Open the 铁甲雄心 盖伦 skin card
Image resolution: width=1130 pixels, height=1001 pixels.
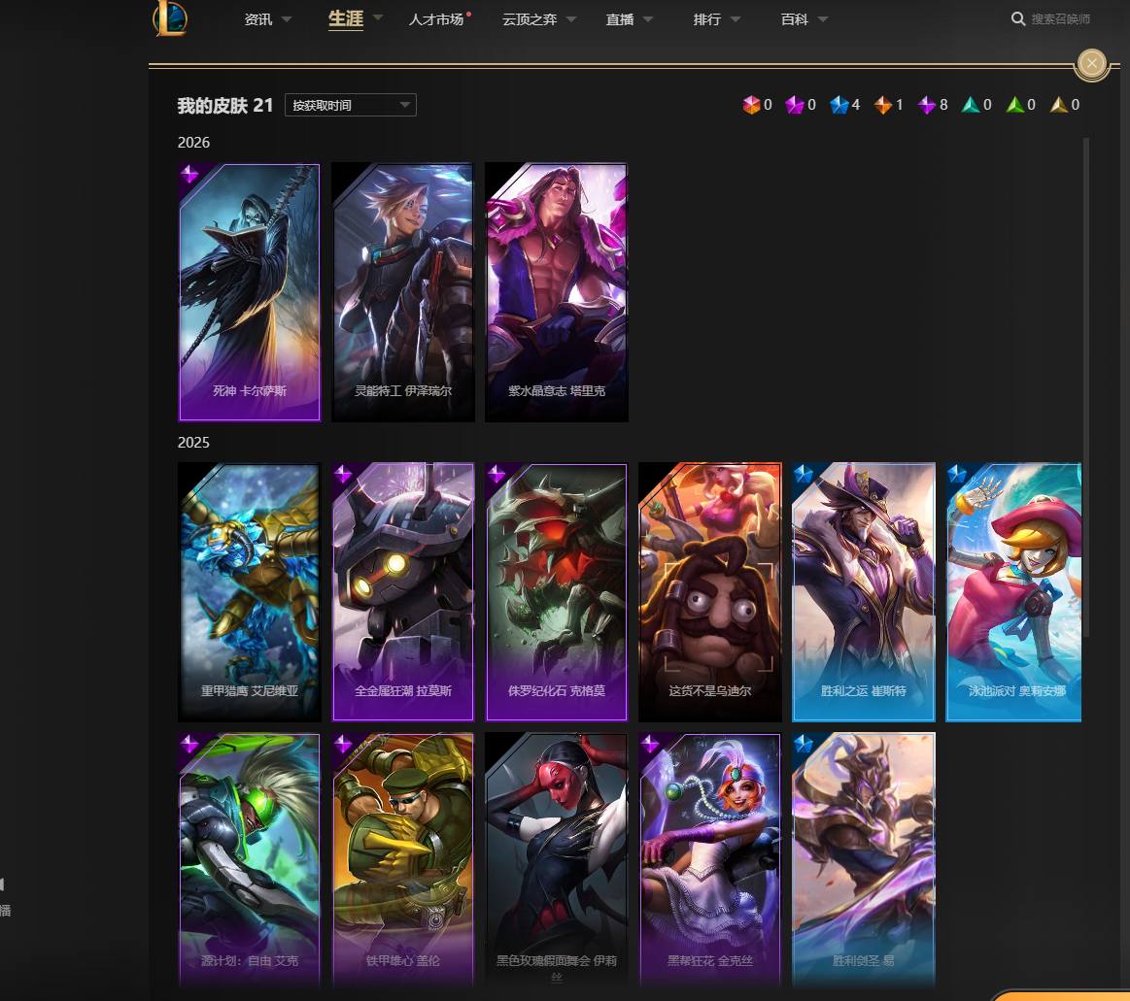coord(403,860)
